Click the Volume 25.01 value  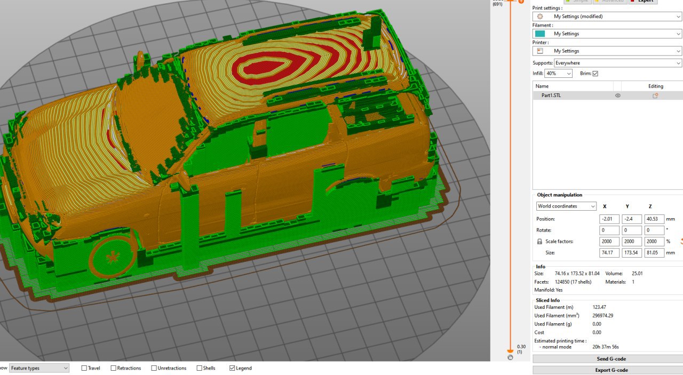pos(637,274)
